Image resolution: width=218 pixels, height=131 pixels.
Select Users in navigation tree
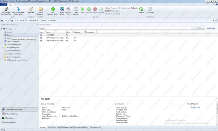coord(9,32)
